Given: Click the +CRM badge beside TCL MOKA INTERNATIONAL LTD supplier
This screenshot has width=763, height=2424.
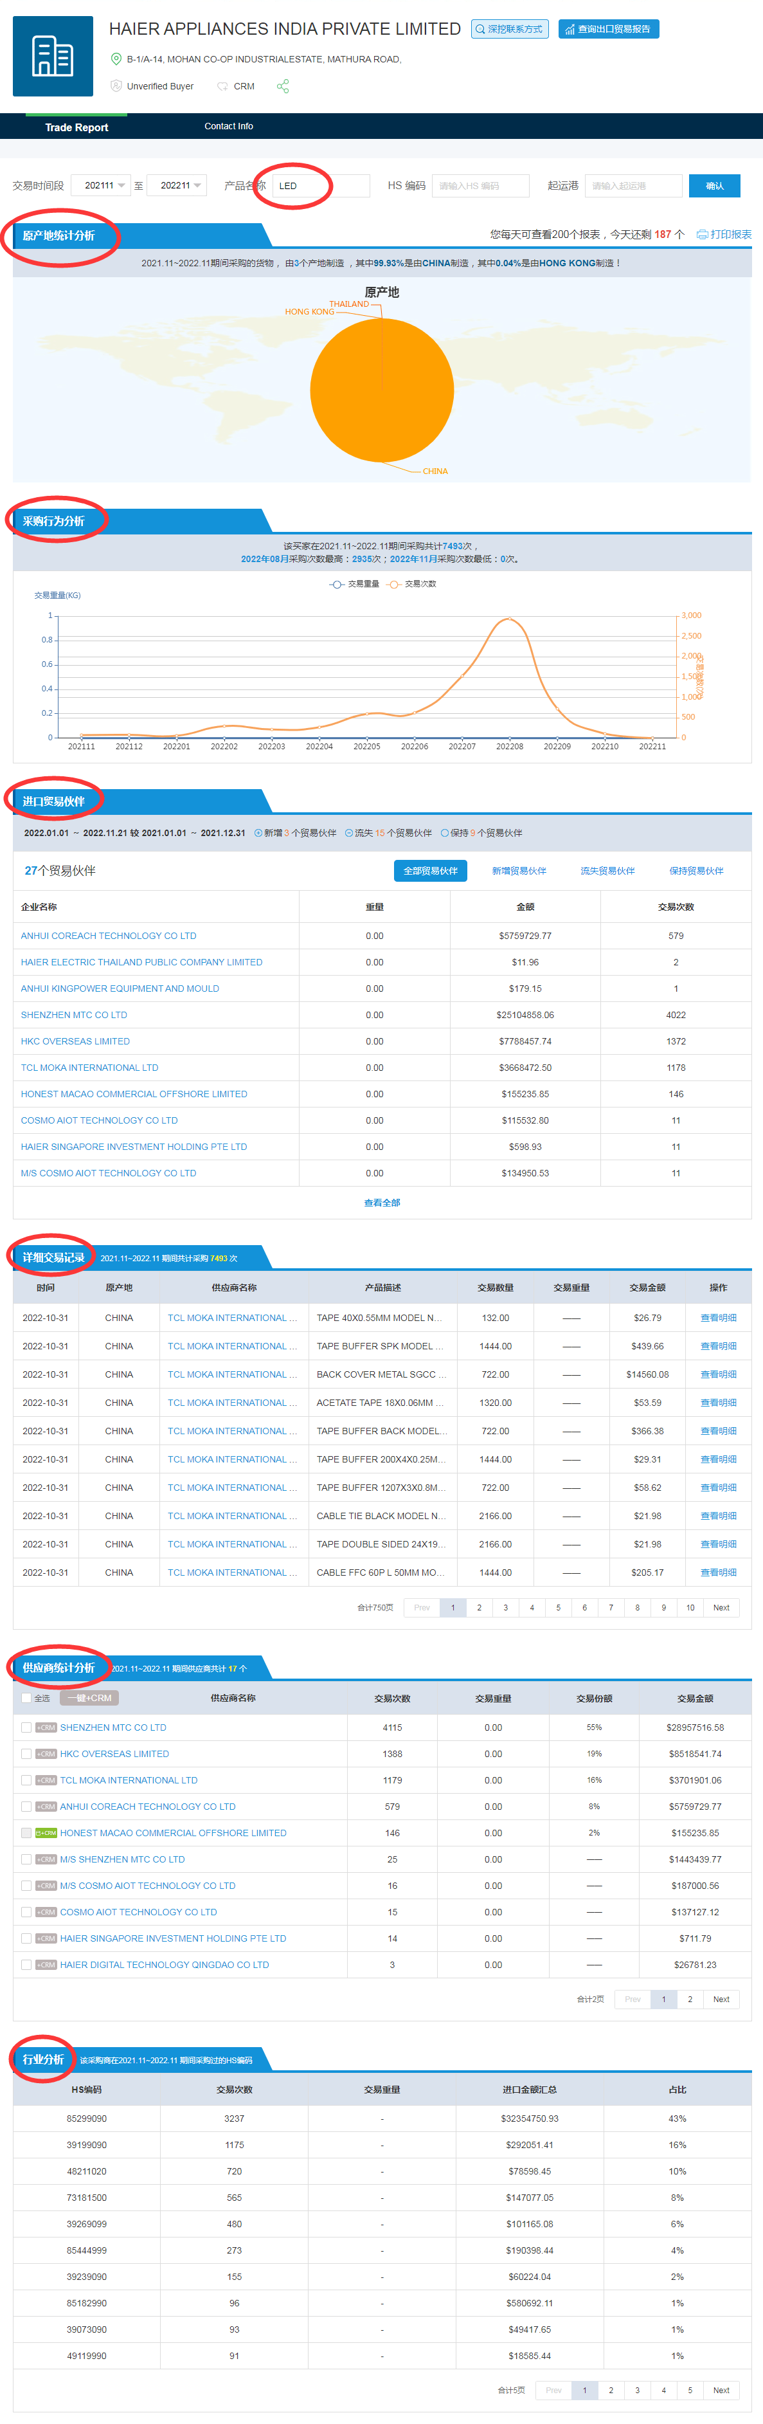Looking at the screenshot, I should (46, 1780).
